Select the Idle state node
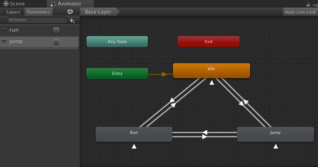The height and width of the screenshot is (167, 318). click(x=212, y=71)
